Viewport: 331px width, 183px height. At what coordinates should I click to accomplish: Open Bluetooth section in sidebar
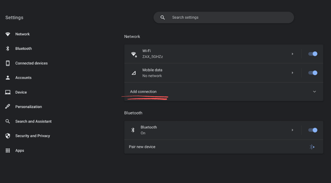click(24, 49)
